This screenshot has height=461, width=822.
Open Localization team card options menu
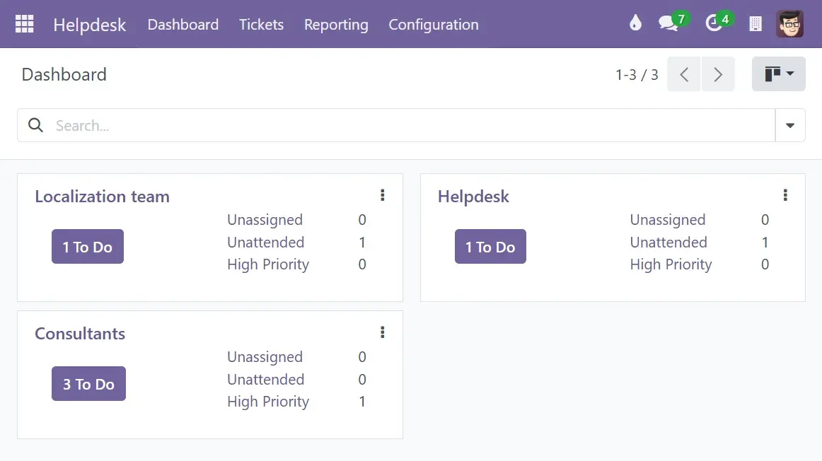point(383,195)
